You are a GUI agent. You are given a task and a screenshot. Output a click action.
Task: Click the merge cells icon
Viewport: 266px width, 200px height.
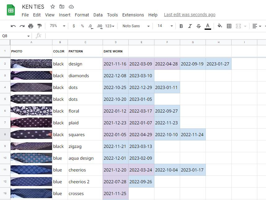(238, 26)
